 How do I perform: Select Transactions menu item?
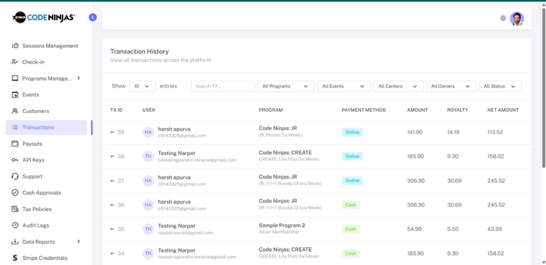46,128
